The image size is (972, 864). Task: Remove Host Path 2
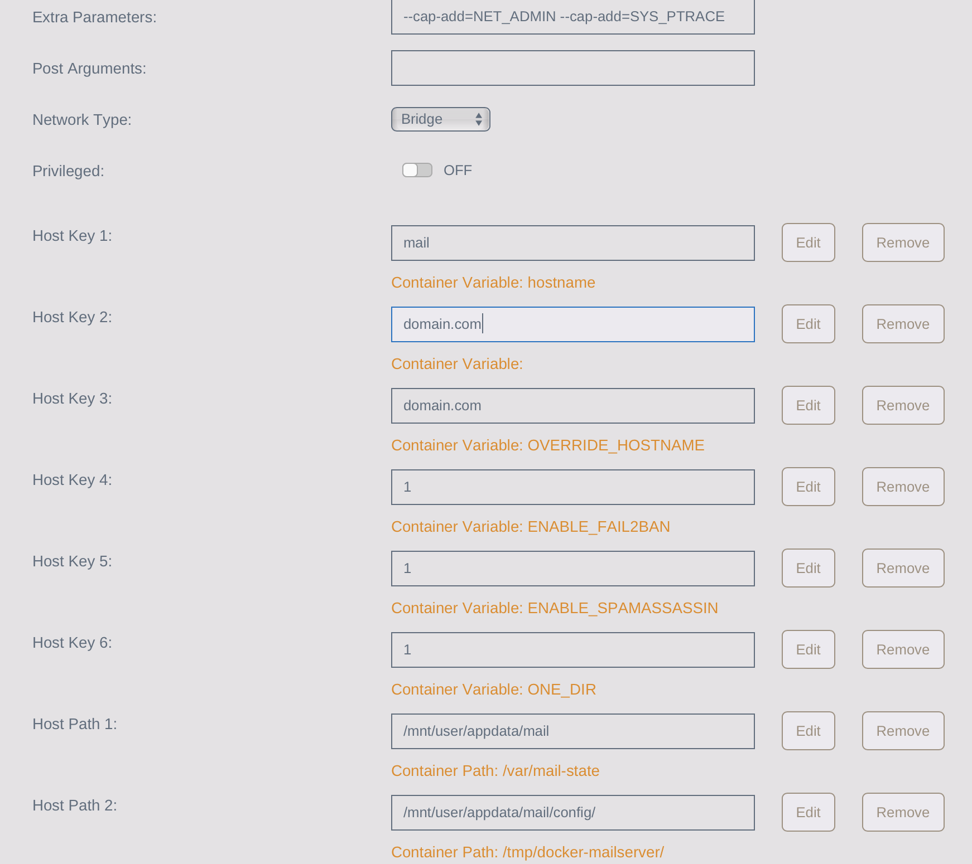903,812
